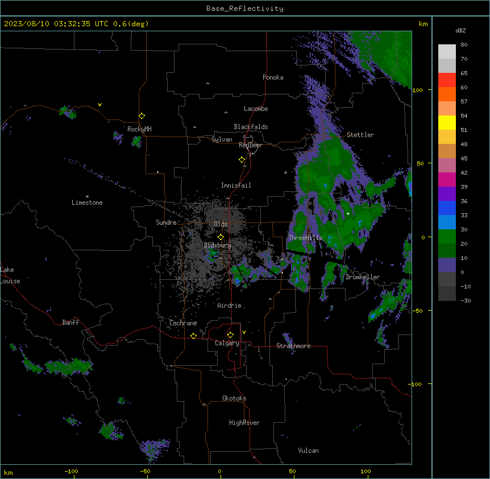Image resolution: width=490 pixels, height=479 pixels.
Task: Click the Olds town label
Action: pyautogui.click(x=221, y=224)
